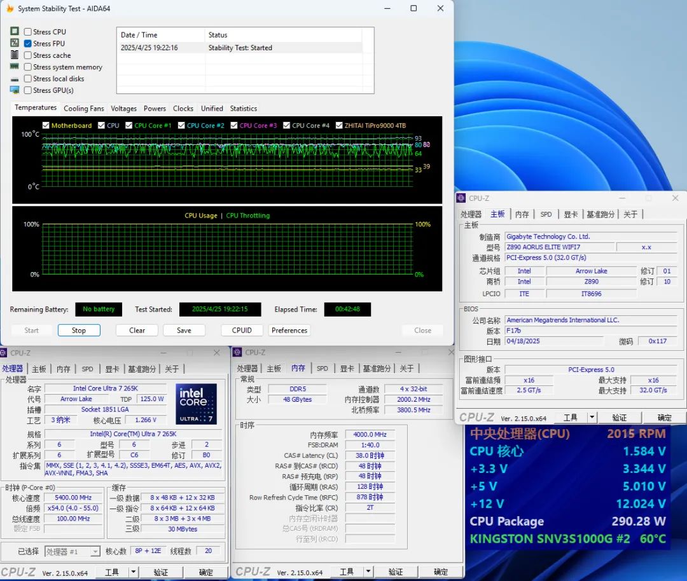Toggle CPU Core #1 graph checkbox
This screenshot has width=687, height=581.
(x=128, y=125)
